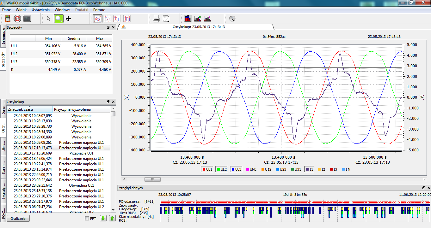This screenshot has height=228, width=431.
Task: Open the Widok menu
Action: [x=21, y=10]
